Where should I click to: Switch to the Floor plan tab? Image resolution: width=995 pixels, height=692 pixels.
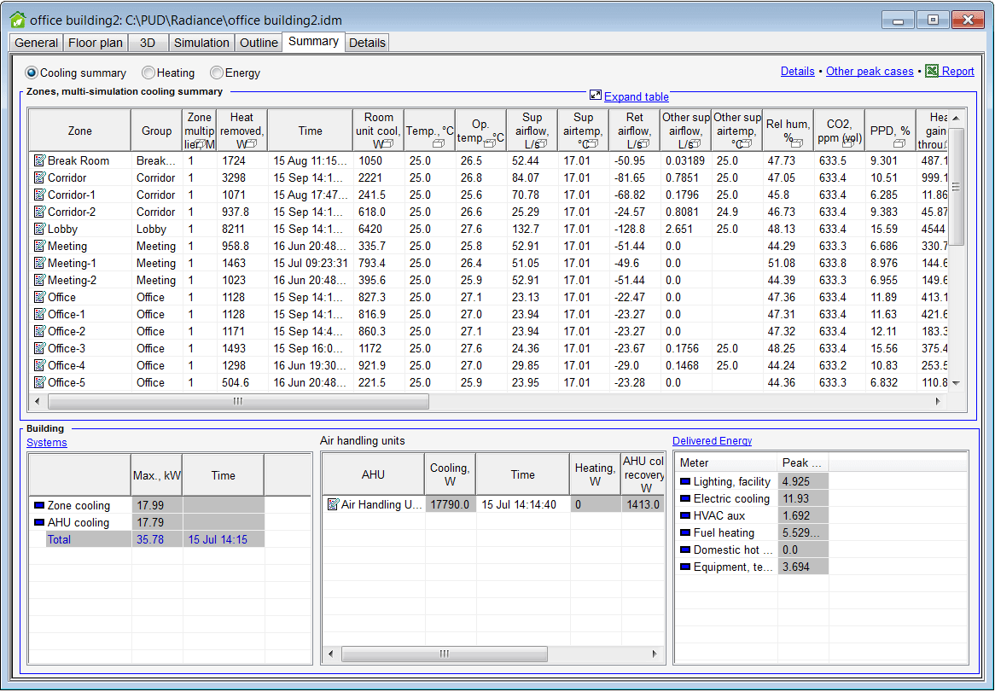(95, 42)
